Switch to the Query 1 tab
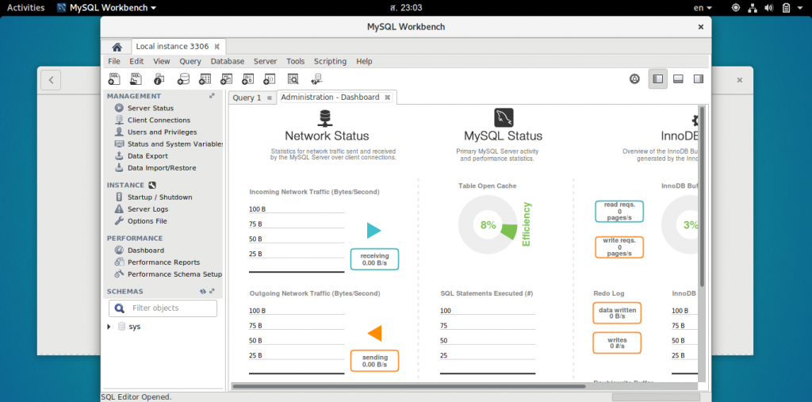 (247, 98)
